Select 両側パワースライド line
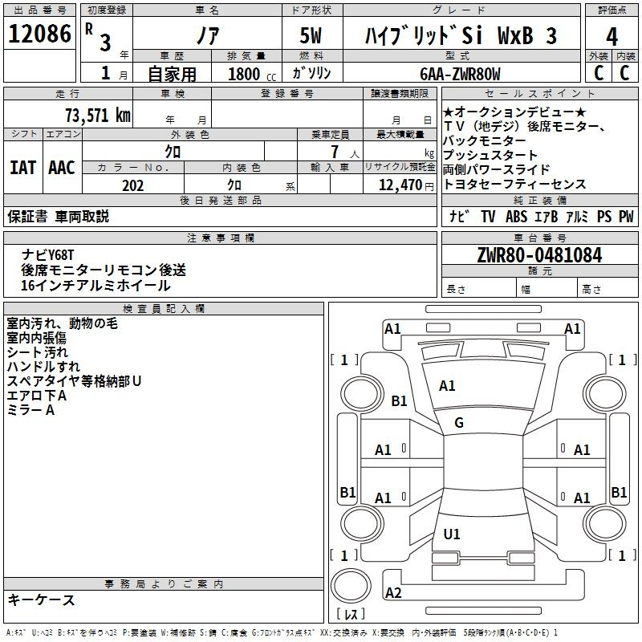642x642 pixels. point(496,169)
